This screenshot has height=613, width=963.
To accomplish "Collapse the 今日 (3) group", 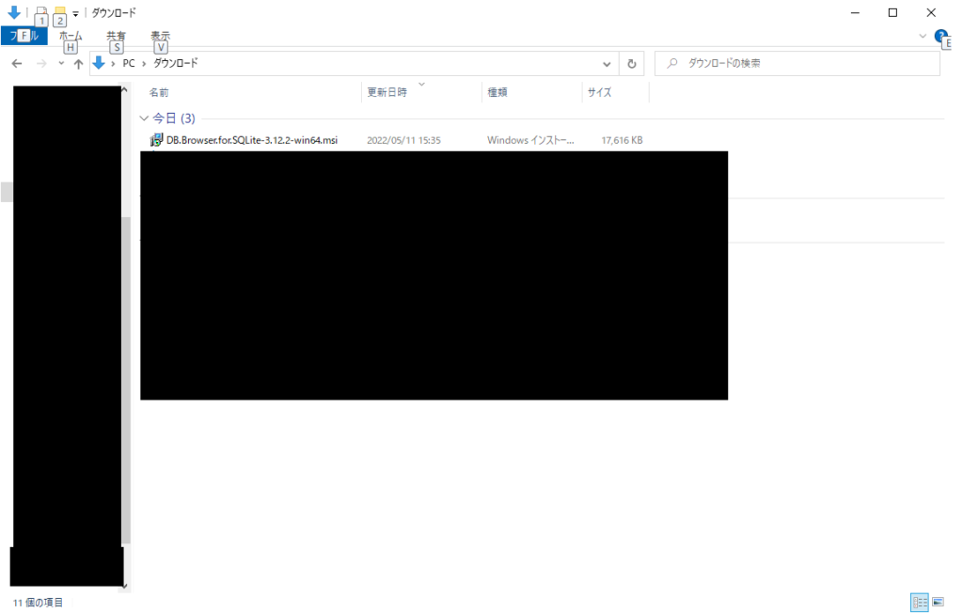I will pos(143,118).
